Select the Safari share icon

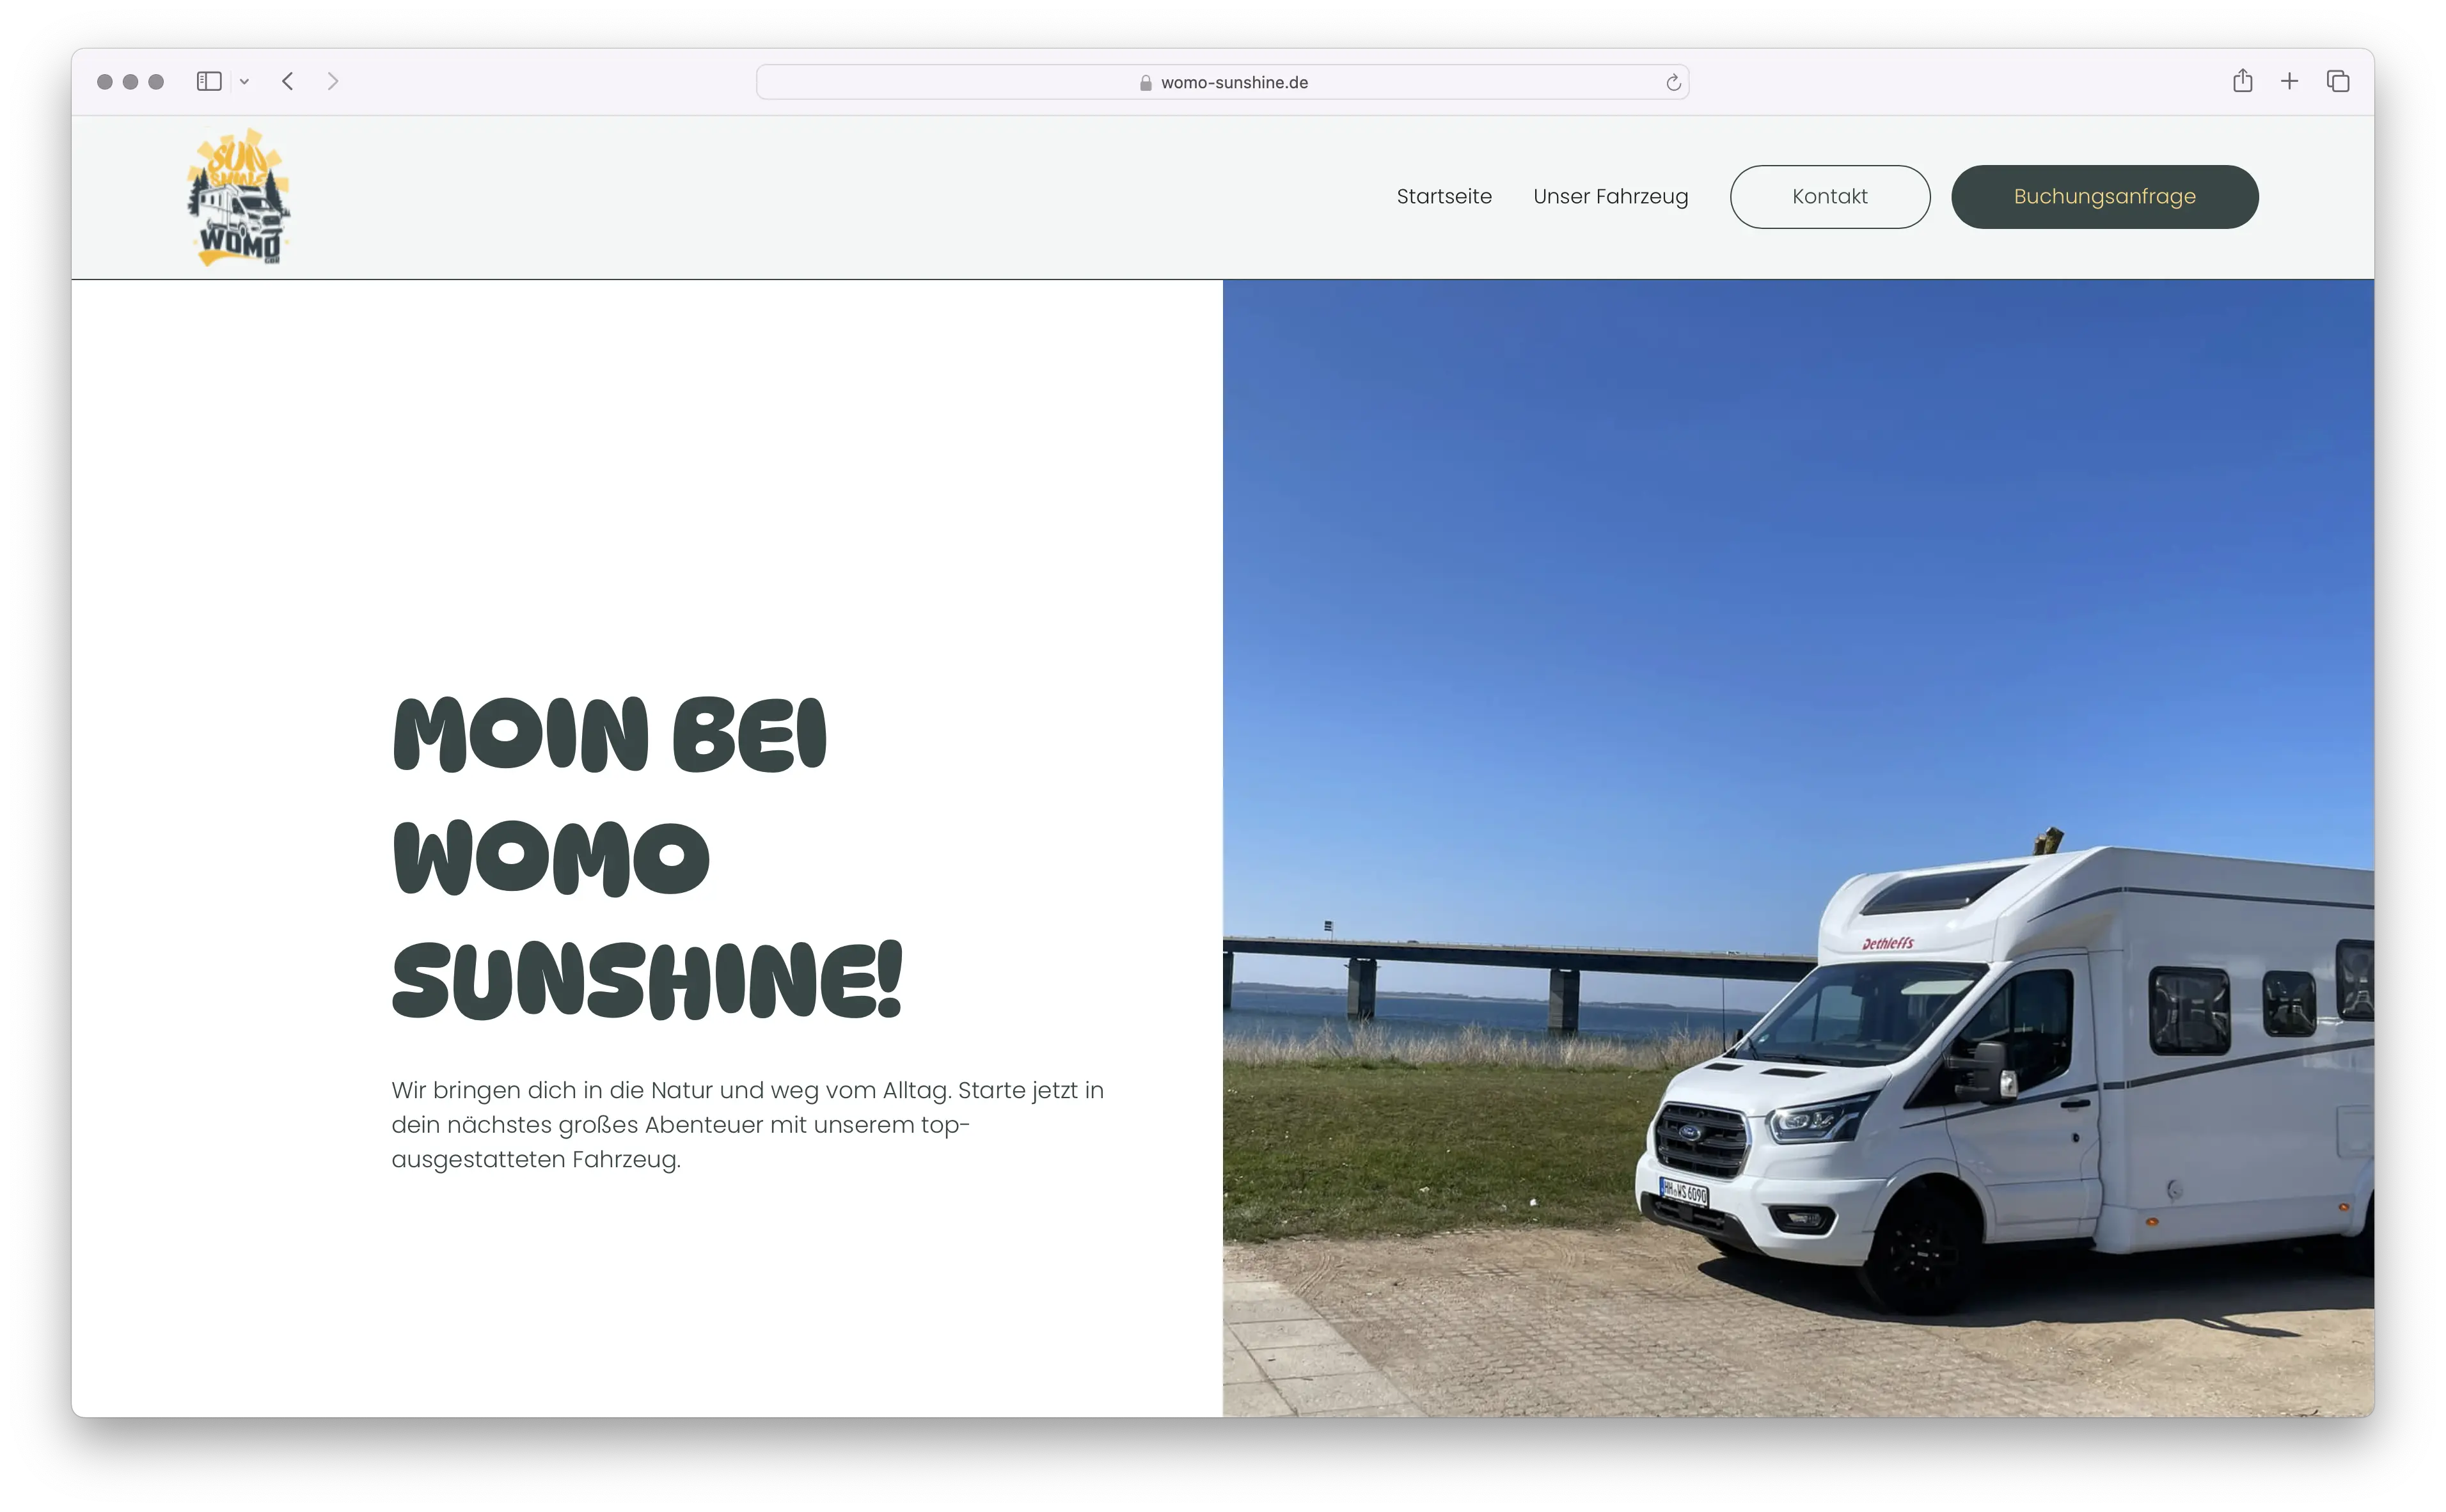coord(2243,81)
